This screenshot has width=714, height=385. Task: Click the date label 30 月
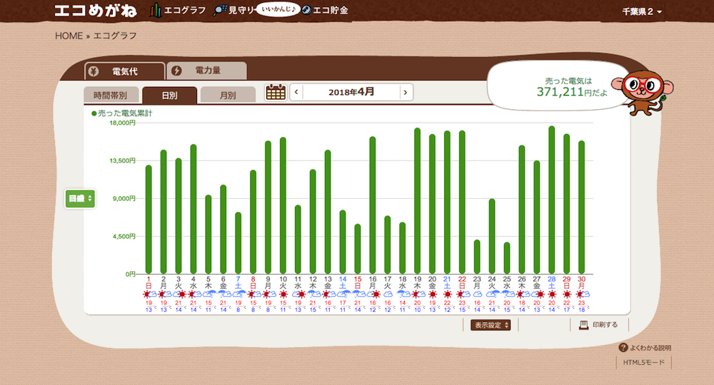(x=581, y=283)
